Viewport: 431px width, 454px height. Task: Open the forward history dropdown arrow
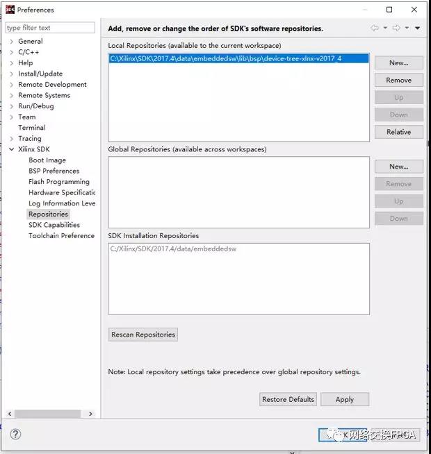click(407, 28)
